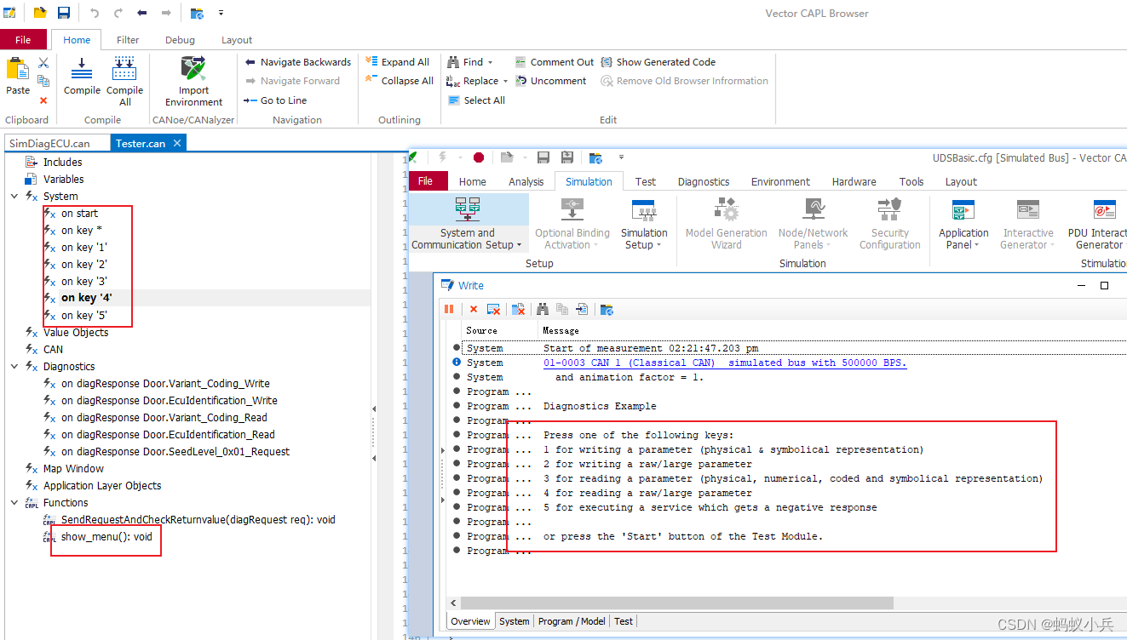Run Compile All
This screenshot has height=640, width=1127.
point(124,81)
